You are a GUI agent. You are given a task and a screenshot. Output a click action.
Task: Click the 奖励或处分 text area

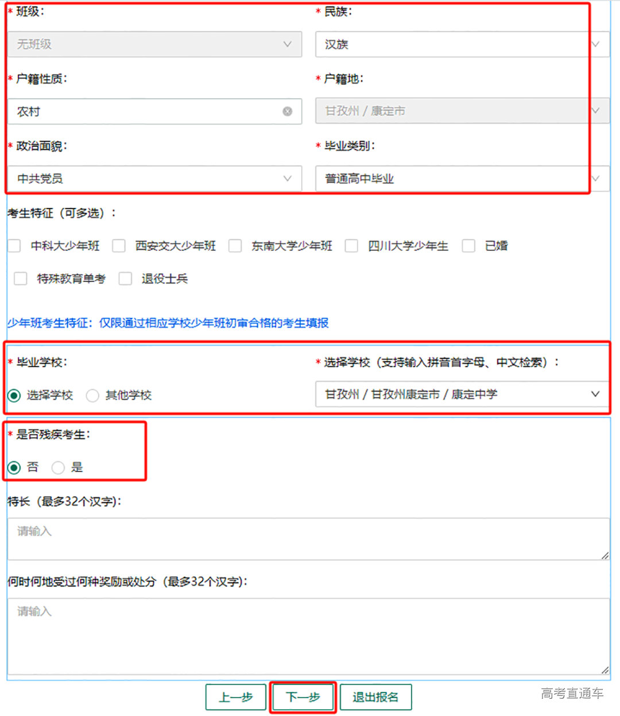[308, 636]
